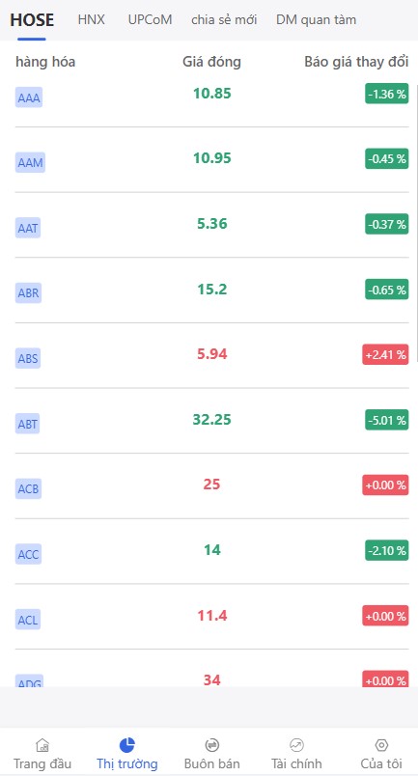Click the ABS +2.41 % change badge
This screenshot has width=418, height=776.
[x=385, y=354]
